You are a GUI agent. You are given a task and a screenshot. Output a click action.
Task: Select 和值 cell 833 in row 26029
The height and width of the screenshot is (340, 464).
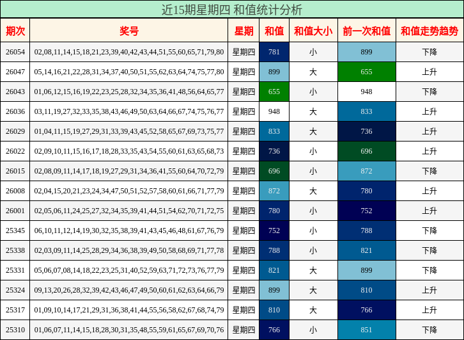pyautogui.click(x=274, y=131)
